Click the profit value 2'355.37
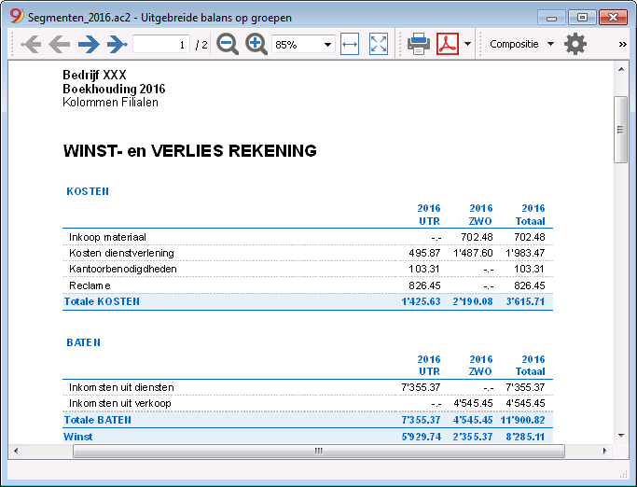 [473, 437]
